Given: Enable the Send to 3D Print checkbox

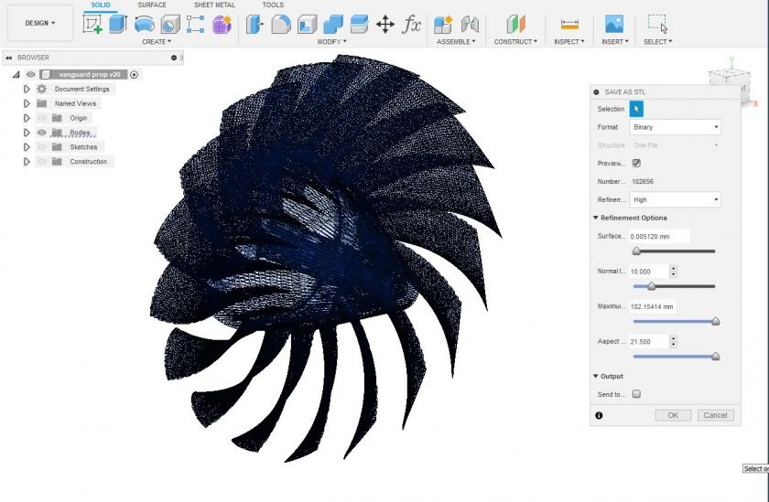Looking at the screenshot, I should [x=636, y=394].
